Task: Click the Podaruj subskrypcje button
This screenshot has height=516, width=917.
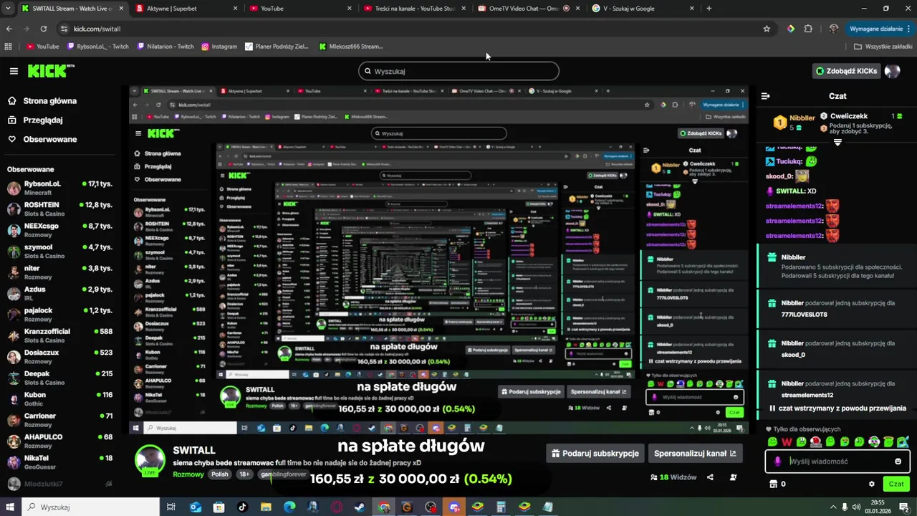Action: [595, 454]
